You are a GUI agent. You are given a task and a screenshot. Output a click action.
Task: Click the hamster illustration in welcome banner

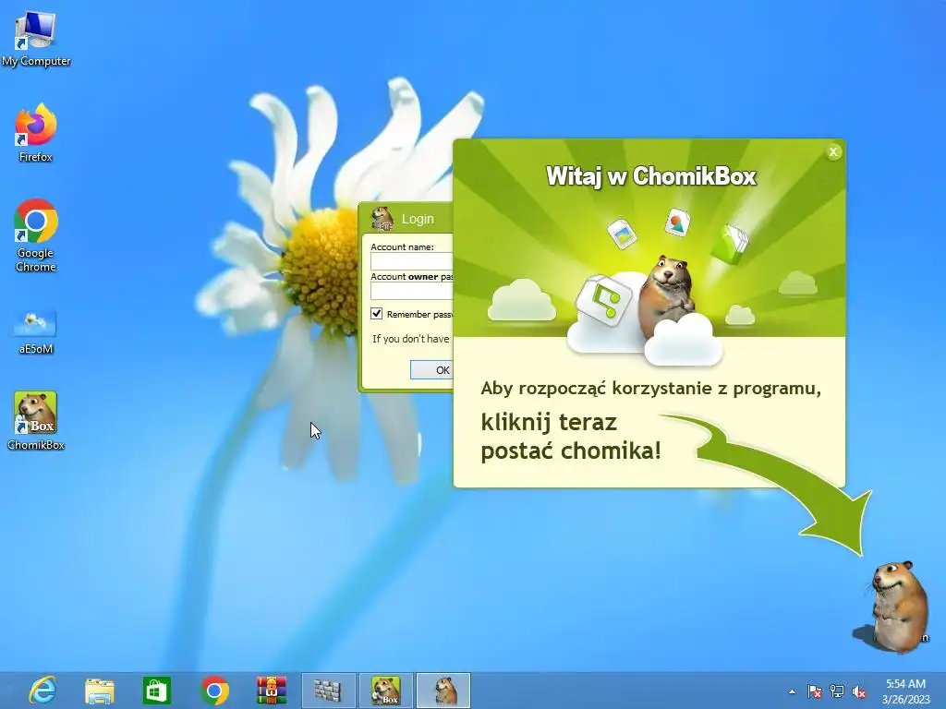[x=667, y=297]
